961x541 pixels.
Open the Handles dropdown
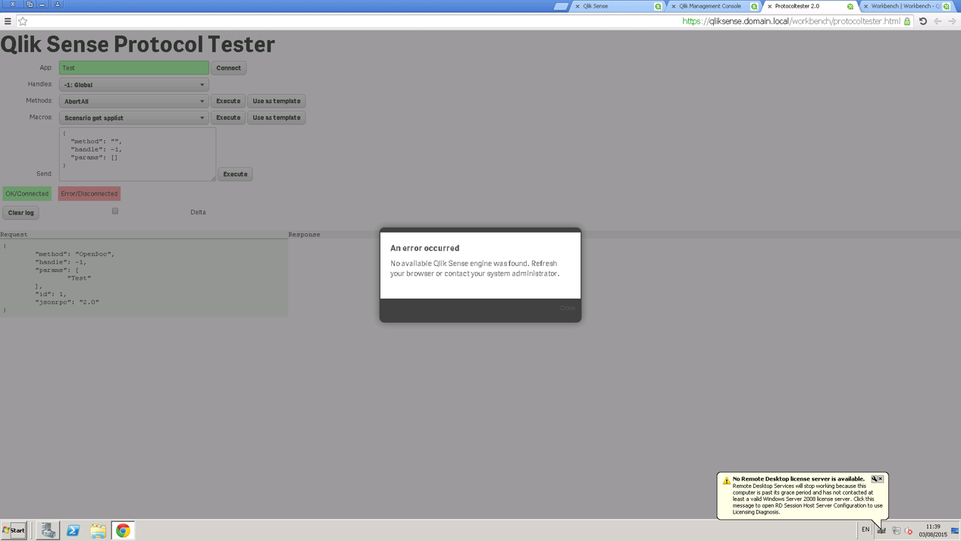tap(134, 85)
